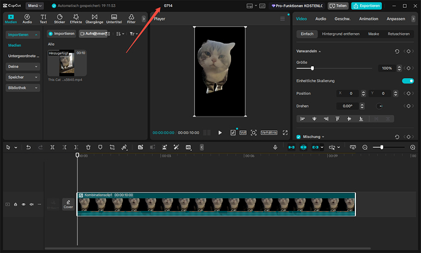
Task: Click the layout switch icon in title bar
Action: [x=250, y=6]
